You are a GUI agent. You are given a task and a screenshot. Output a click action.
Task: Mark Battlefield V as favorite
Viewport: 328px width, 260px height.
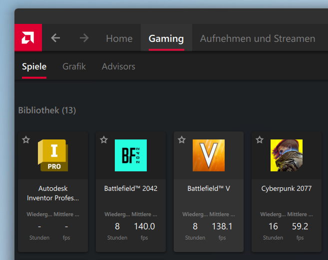click(x=182, y=139)
